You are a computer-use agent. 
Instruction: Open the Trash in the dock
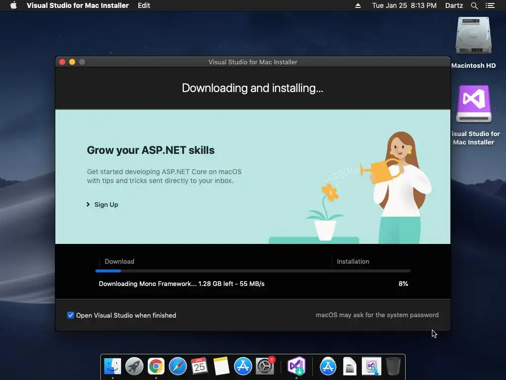tap(393, 366)
